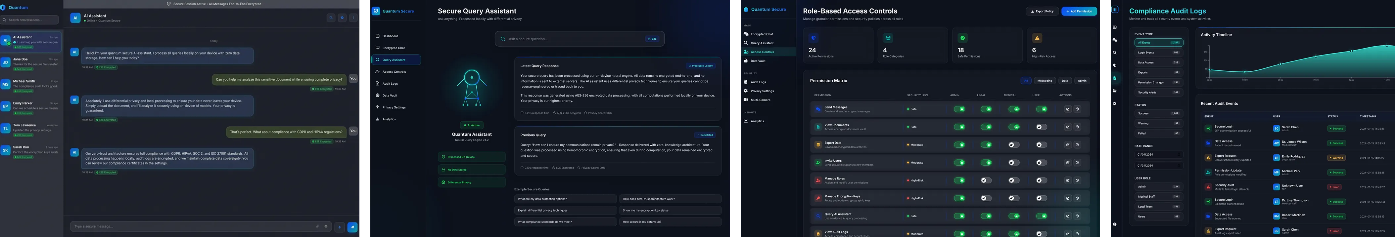Image resolution: width=1395 pixels, height=237 pixels.
Task: Click the emoji icon in the message box
Action: (326, 226)
